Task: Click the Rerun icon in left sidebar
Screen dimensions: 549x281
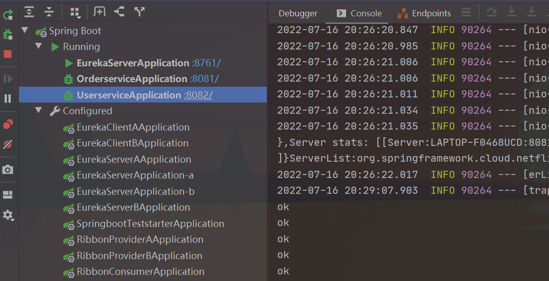Action: pos(8,14)
